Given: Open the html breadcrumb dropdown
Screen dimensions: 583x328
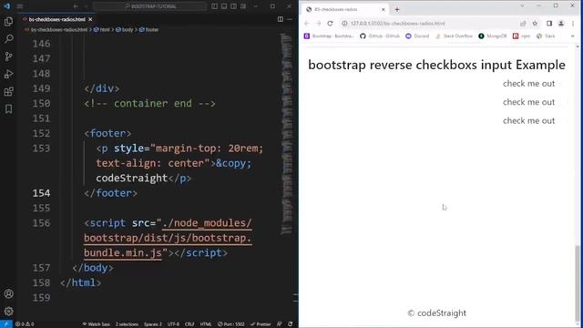Looking at the screenshot, I should pos(102,29).
